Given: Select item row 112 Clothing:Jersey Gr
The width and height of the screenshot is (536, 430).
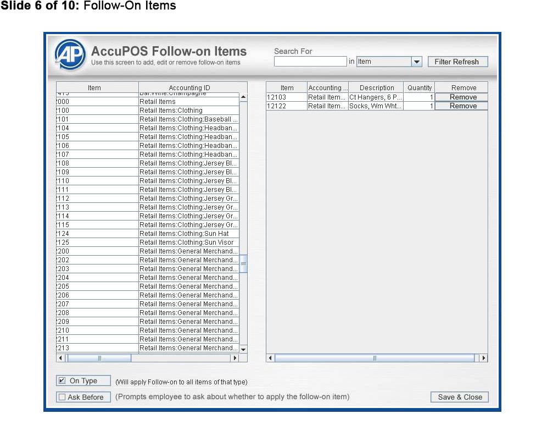Looking at the screenshot, I should click(148, 199).
